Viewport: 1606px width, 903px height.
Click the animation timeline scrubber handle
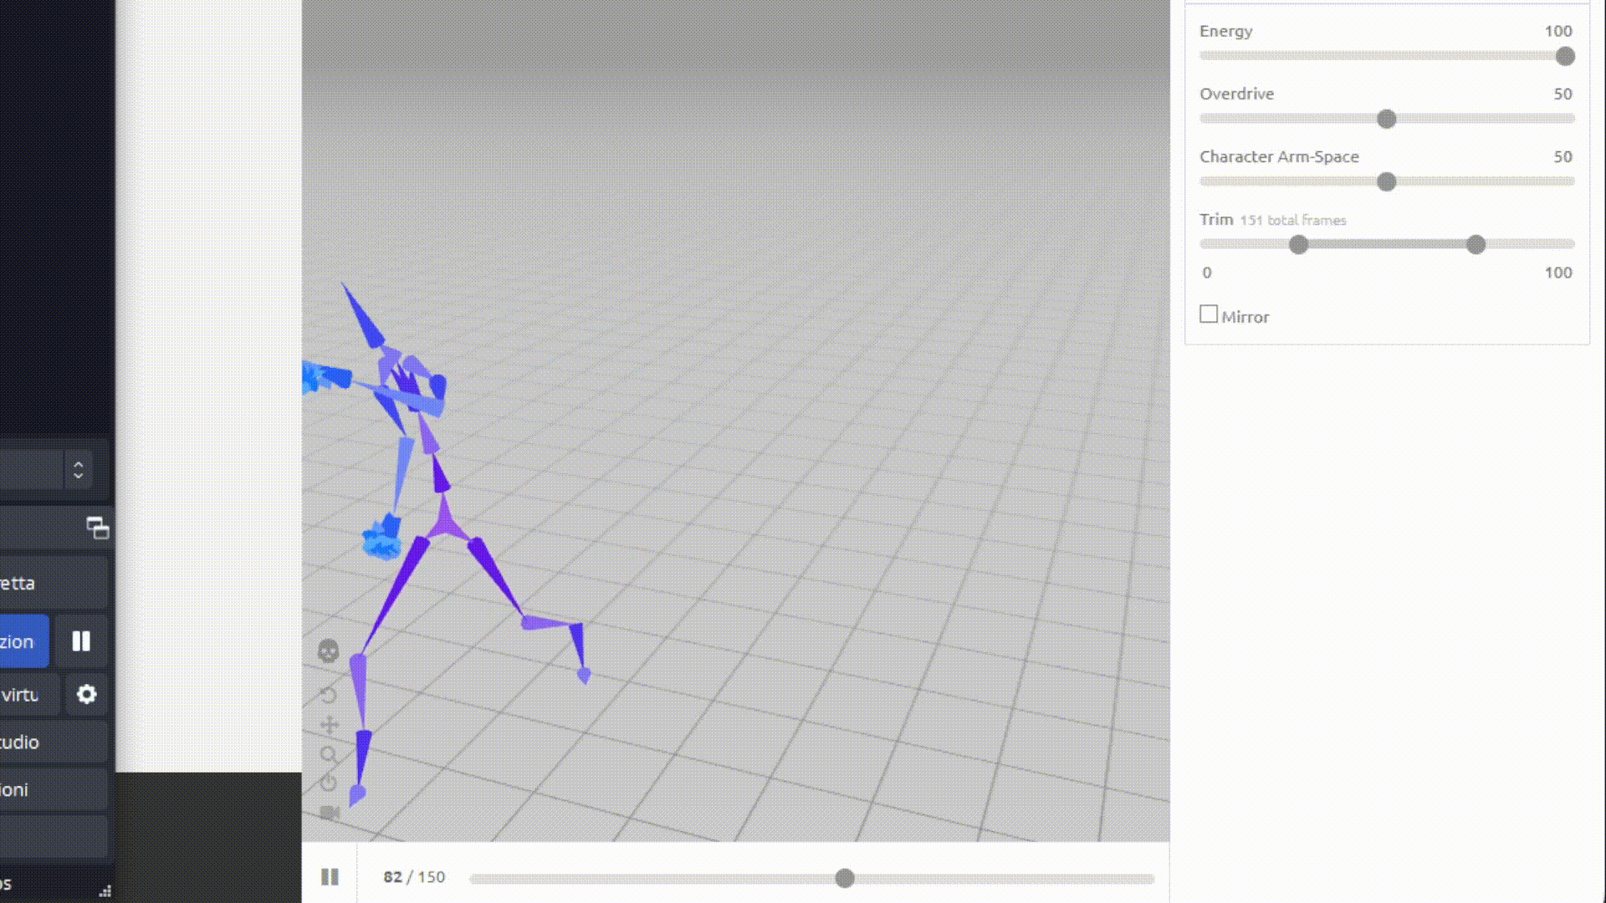pyautogui.click(x=845, y=878)
